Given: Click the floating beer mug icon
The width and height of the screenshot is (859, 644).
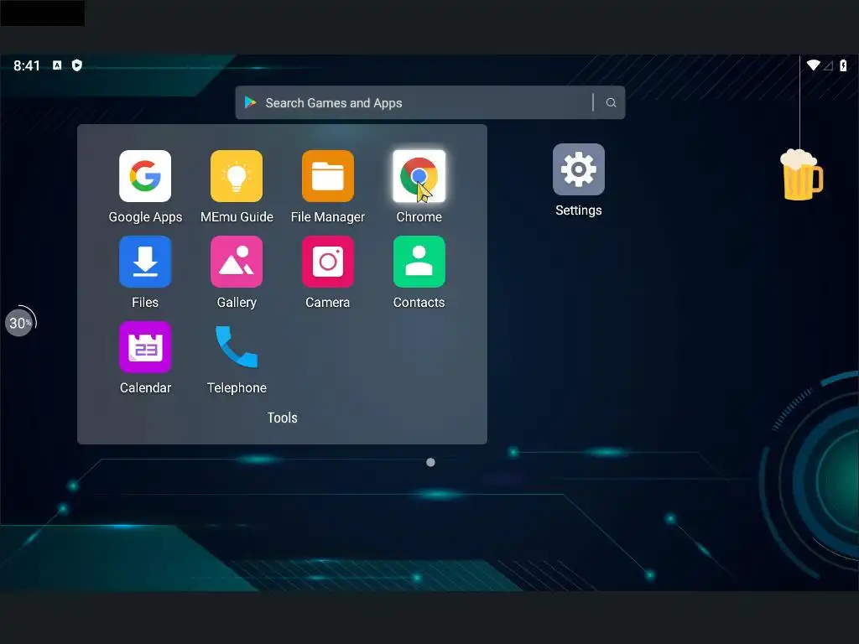Looking at the screenshot, I should (x=801, y=175).
